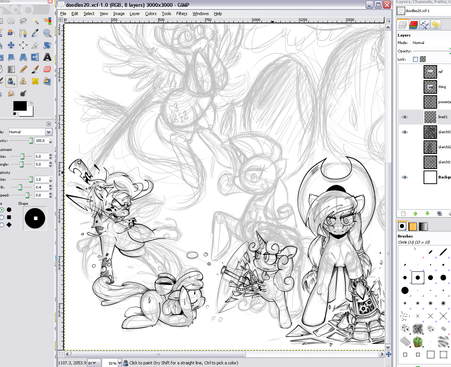
Task: Open the Colors menu
Action: click(151, 14)
